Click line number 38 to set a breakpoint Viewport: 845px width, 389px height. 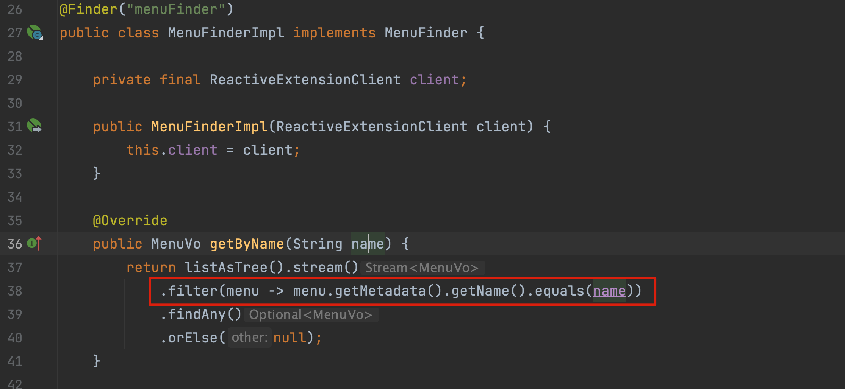[14, 291]
